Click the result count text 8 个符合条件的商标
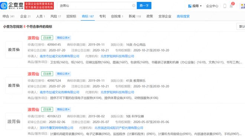The width and height of the screenshot is (245, 138). 37,27
